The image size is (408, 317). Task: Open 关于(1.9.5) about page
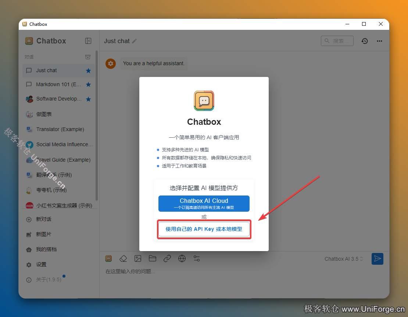(x=59, y=280)
